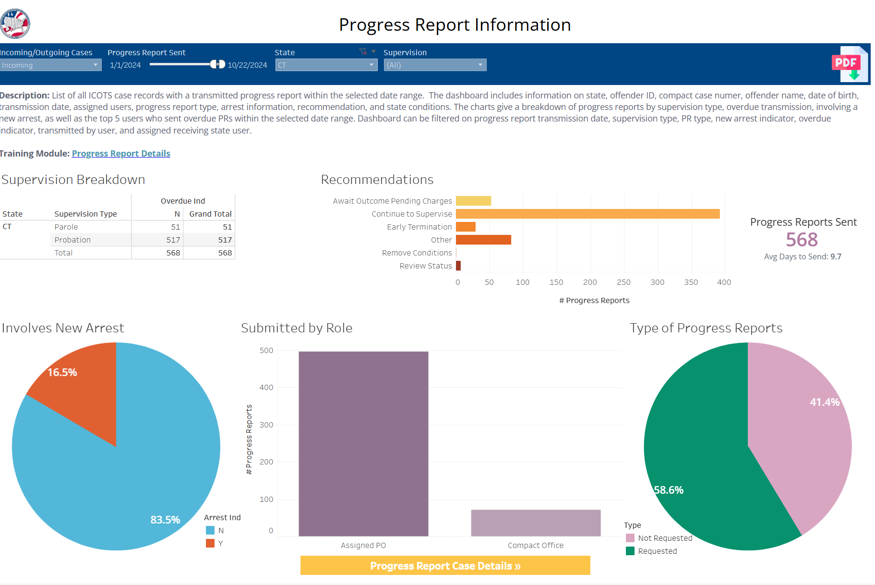Click the 10/22/2024 end date field
The image size is (875, 585).
click(247, 65)
